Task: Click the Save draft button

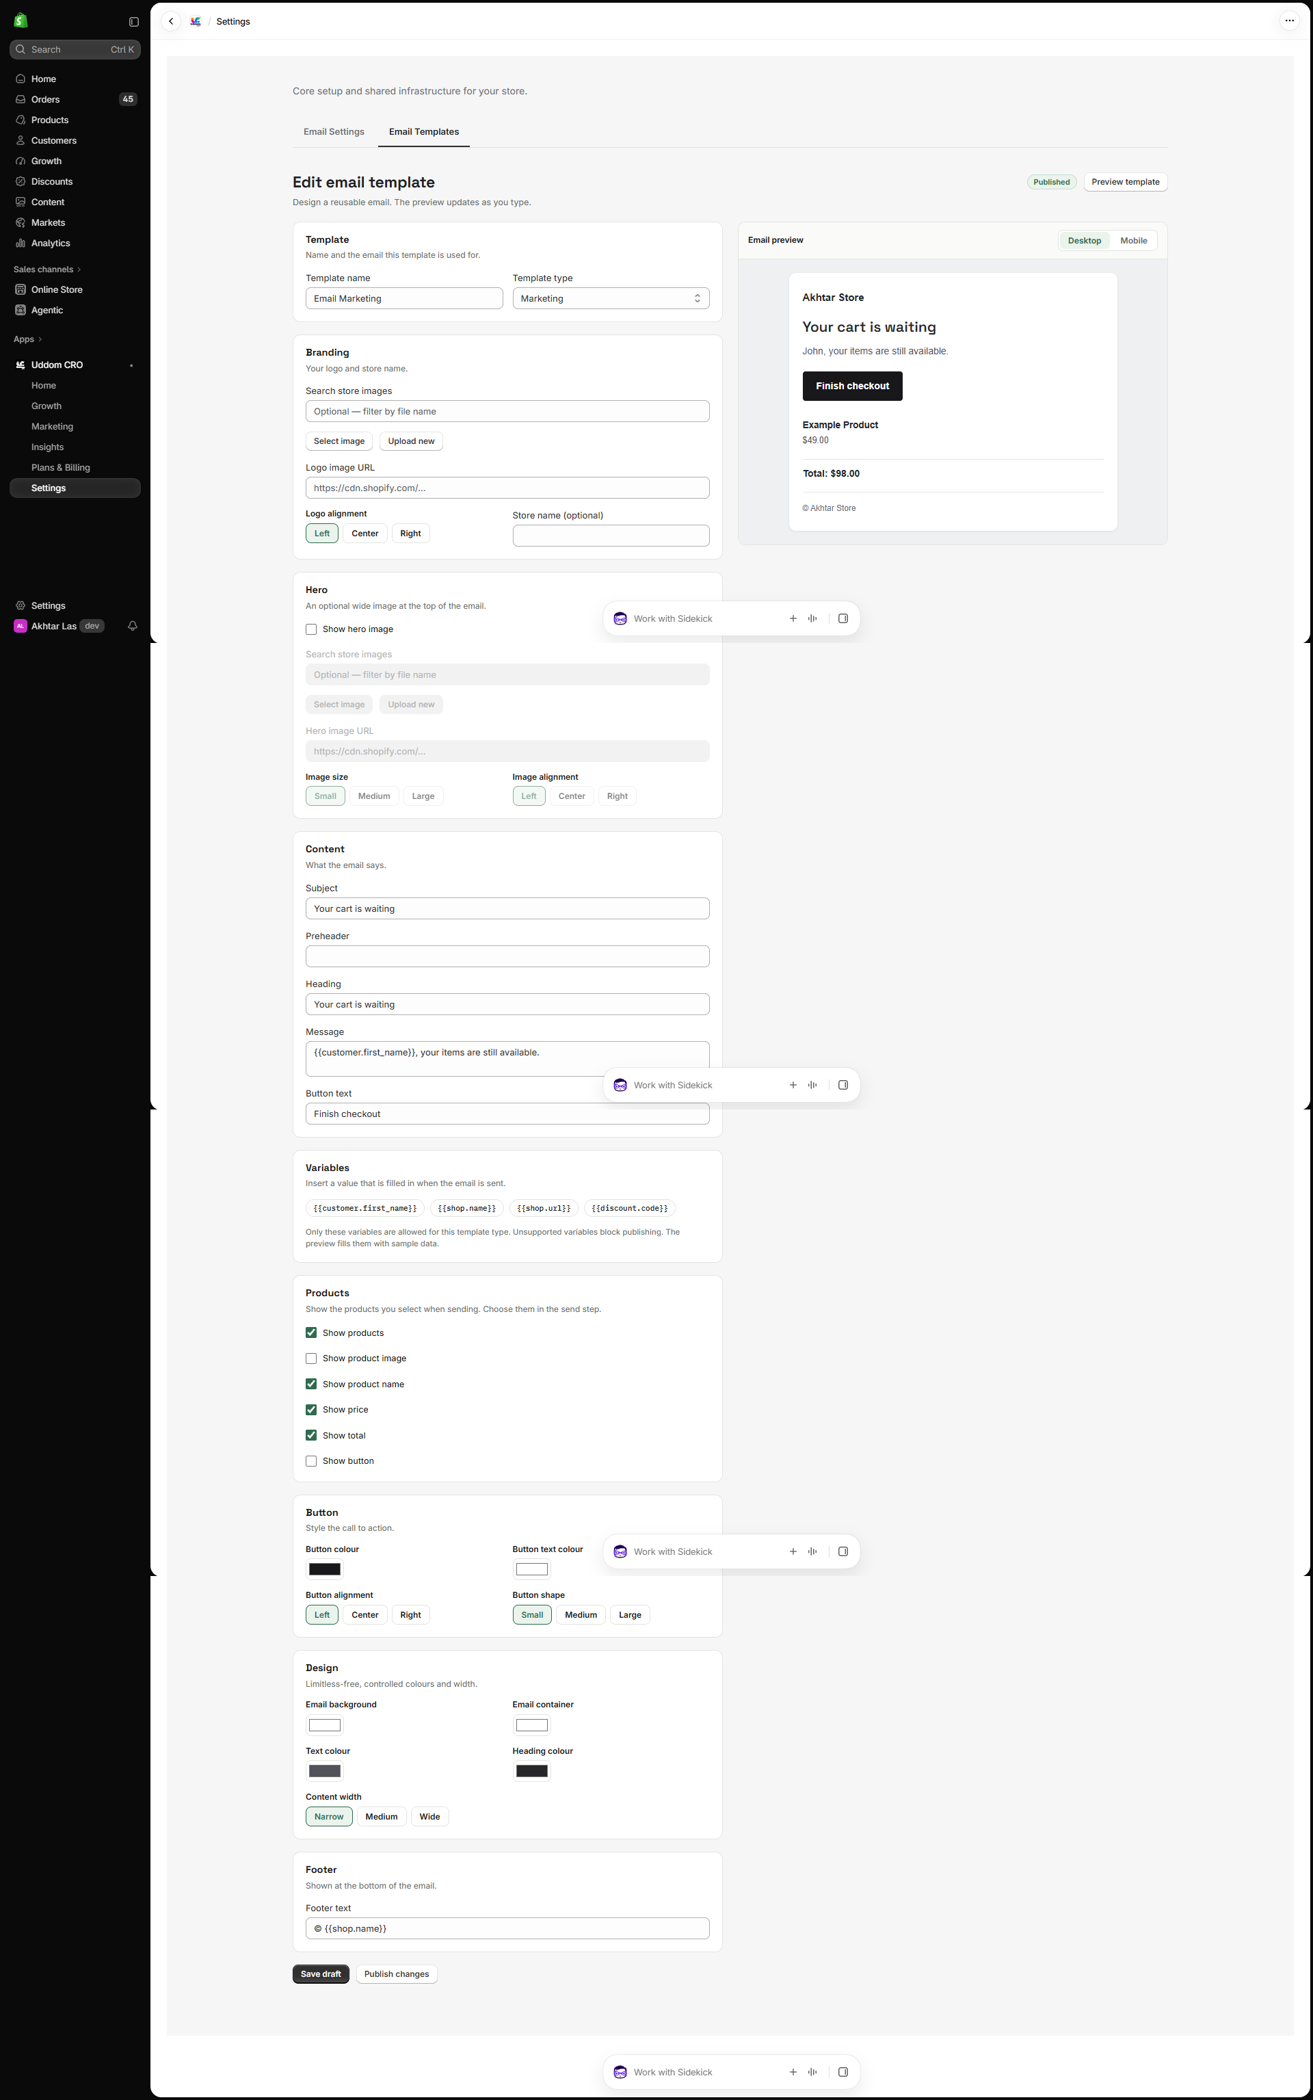Action: coord(321,1974)
